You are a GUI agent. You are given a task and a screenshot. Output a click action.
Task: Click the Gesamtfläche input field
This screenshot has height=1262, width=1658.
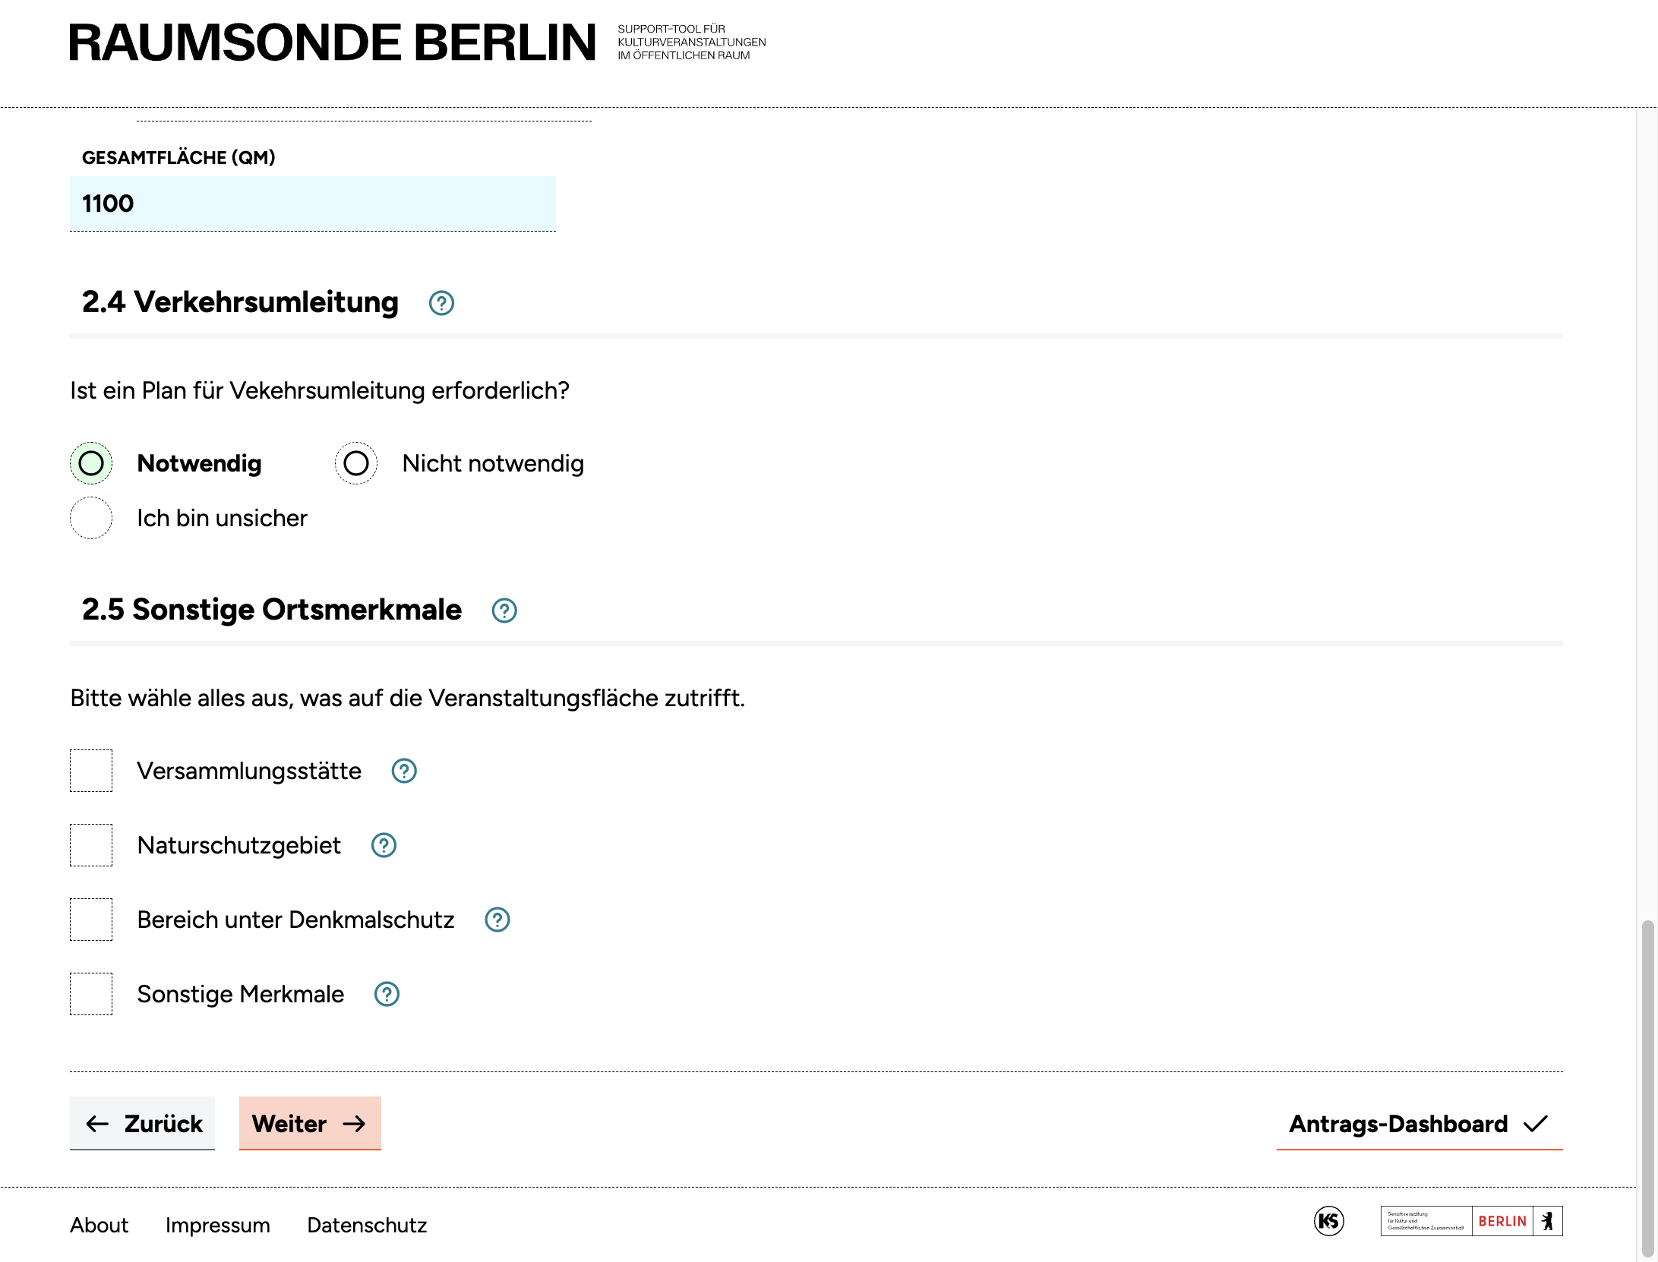313,203
